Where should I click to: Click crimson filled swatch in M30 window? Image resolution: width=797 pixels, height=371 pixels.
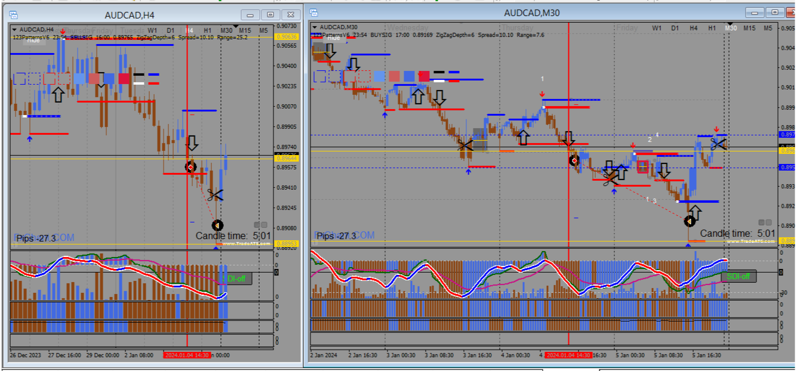[424, 76]
